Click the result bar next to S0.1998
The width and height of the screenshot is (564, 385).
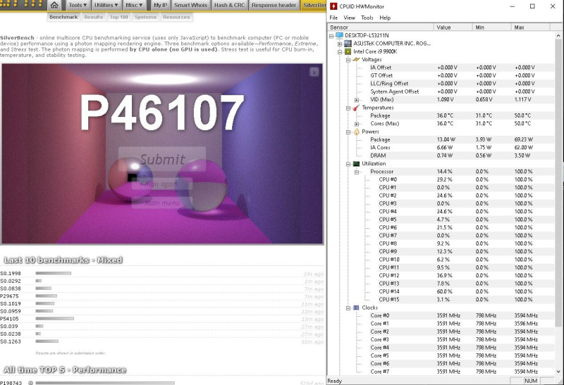click(54, 273)
